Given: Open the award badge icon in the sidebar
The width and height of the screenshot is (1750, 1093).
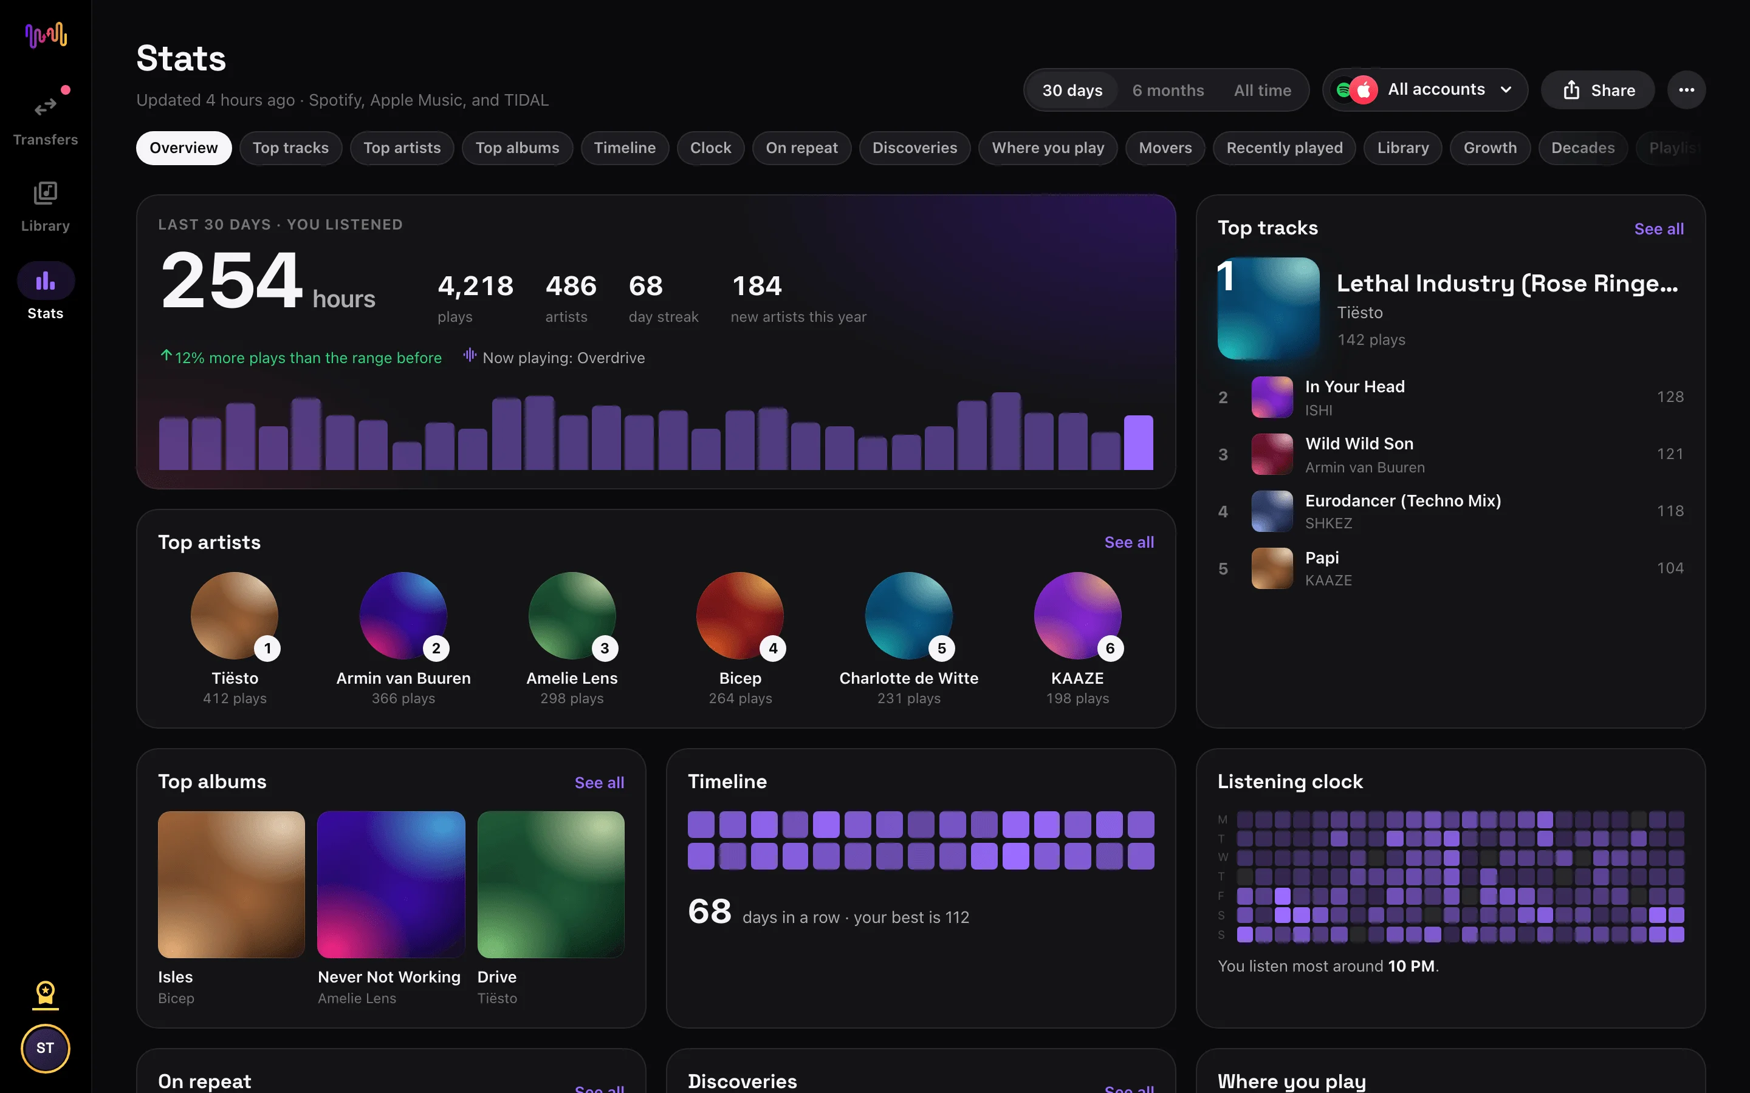Looking at the screenshot, I should click(x=46, y=995).
